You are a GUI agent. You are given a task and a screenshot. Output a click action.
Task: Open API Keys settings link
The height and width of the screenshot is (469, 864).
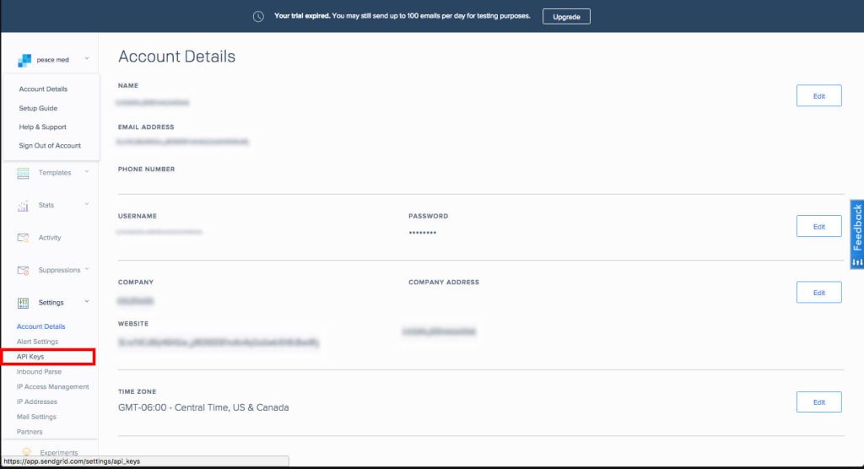click(30, 357)
